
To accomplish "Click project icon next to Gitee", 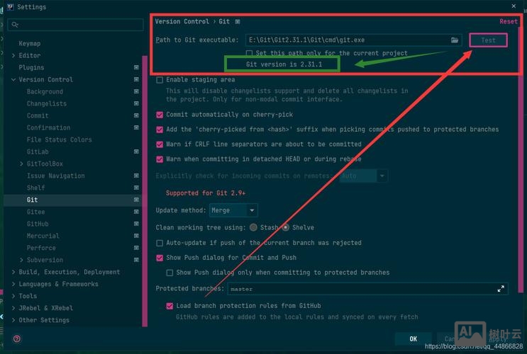I will click(136, 212).
